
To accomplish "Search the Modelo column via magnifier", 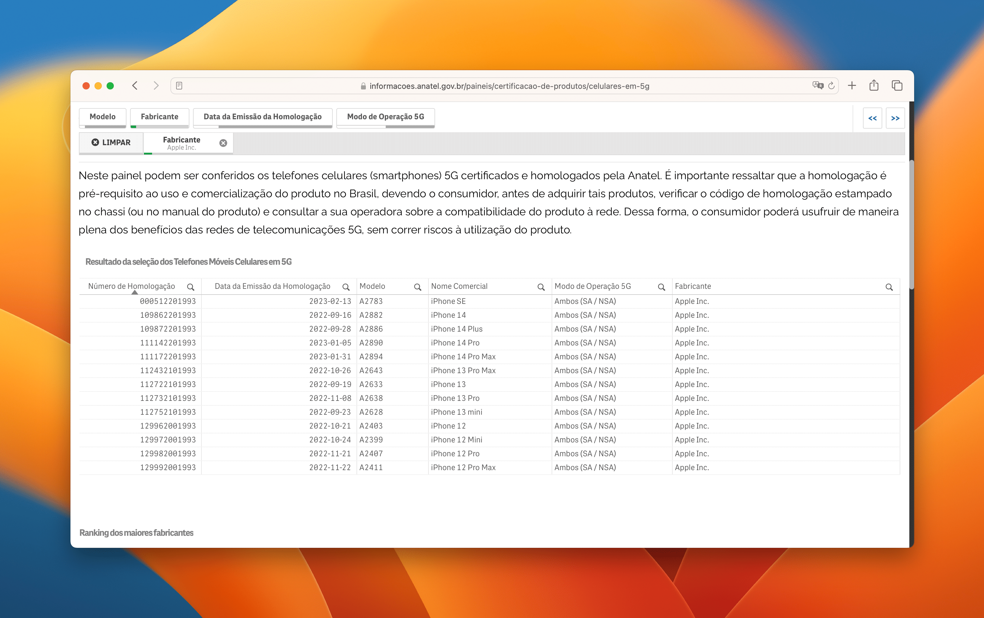I will (418, 287).
